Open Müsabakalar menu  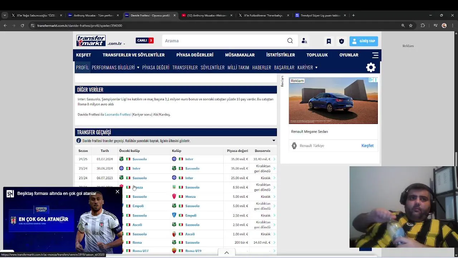(240, 55)
